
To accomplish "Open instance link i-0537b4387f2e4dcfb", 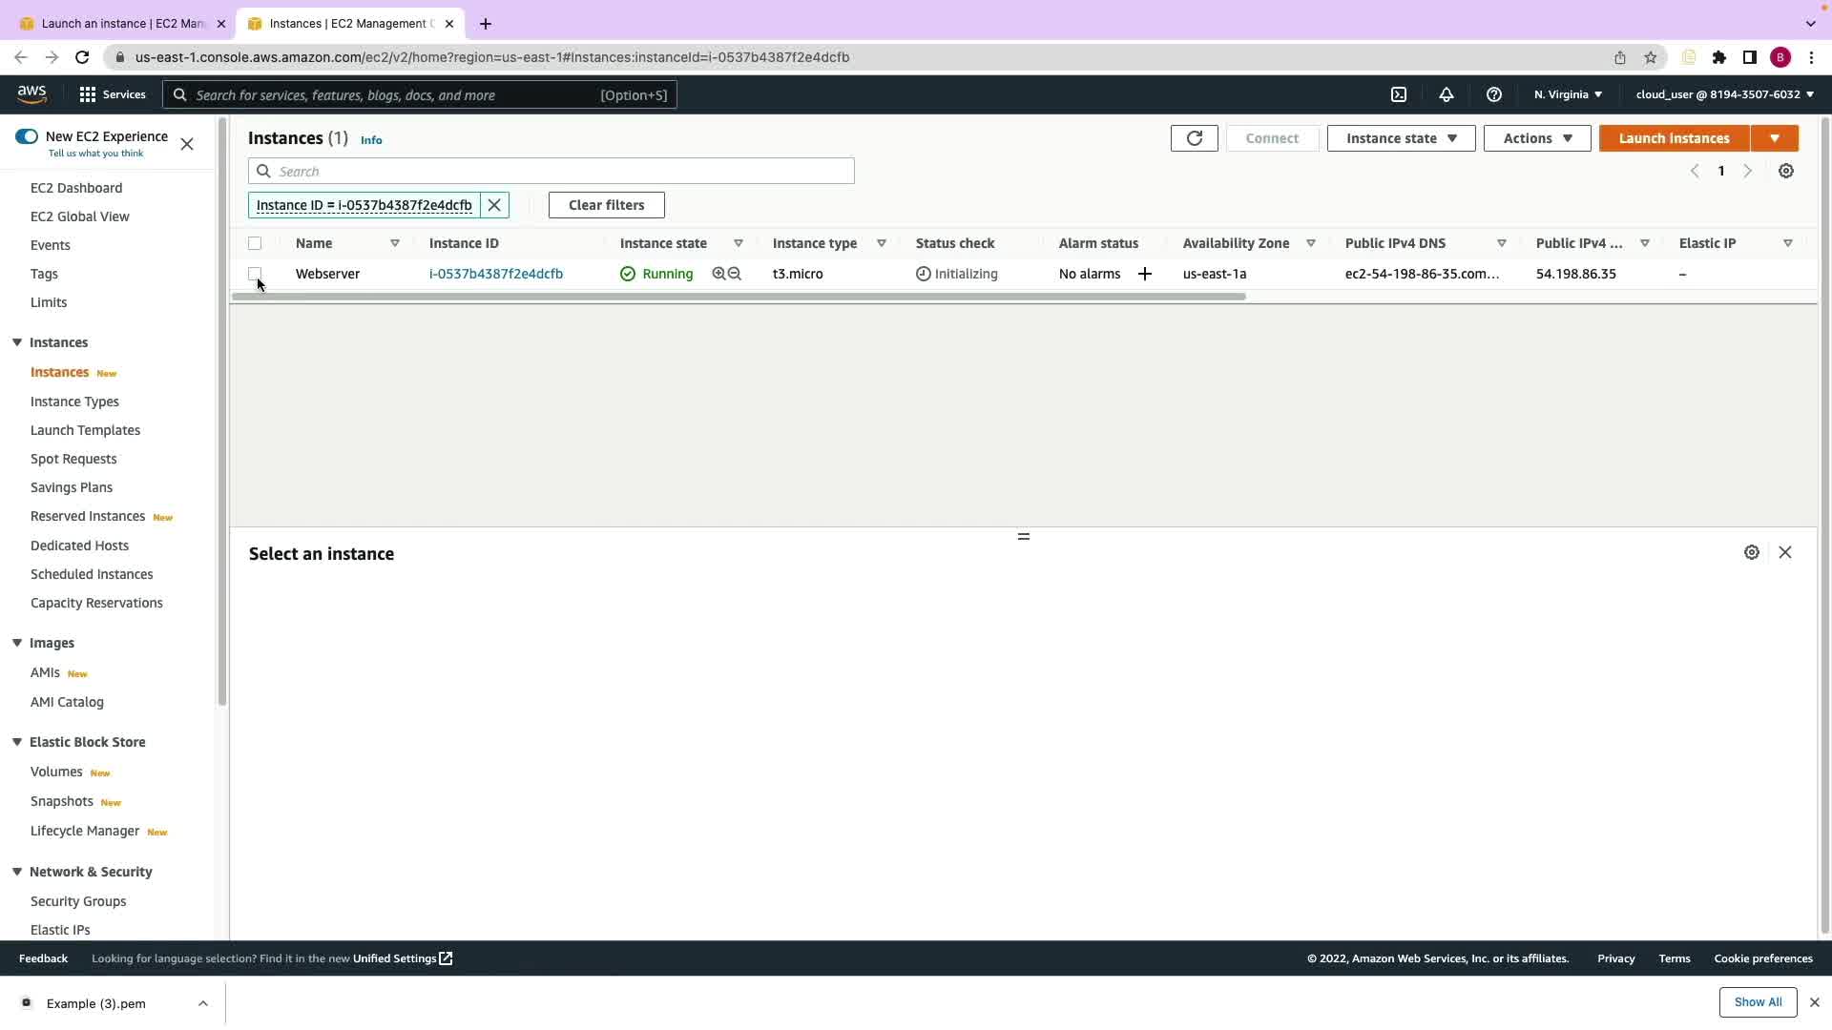I will click(496, 274).
